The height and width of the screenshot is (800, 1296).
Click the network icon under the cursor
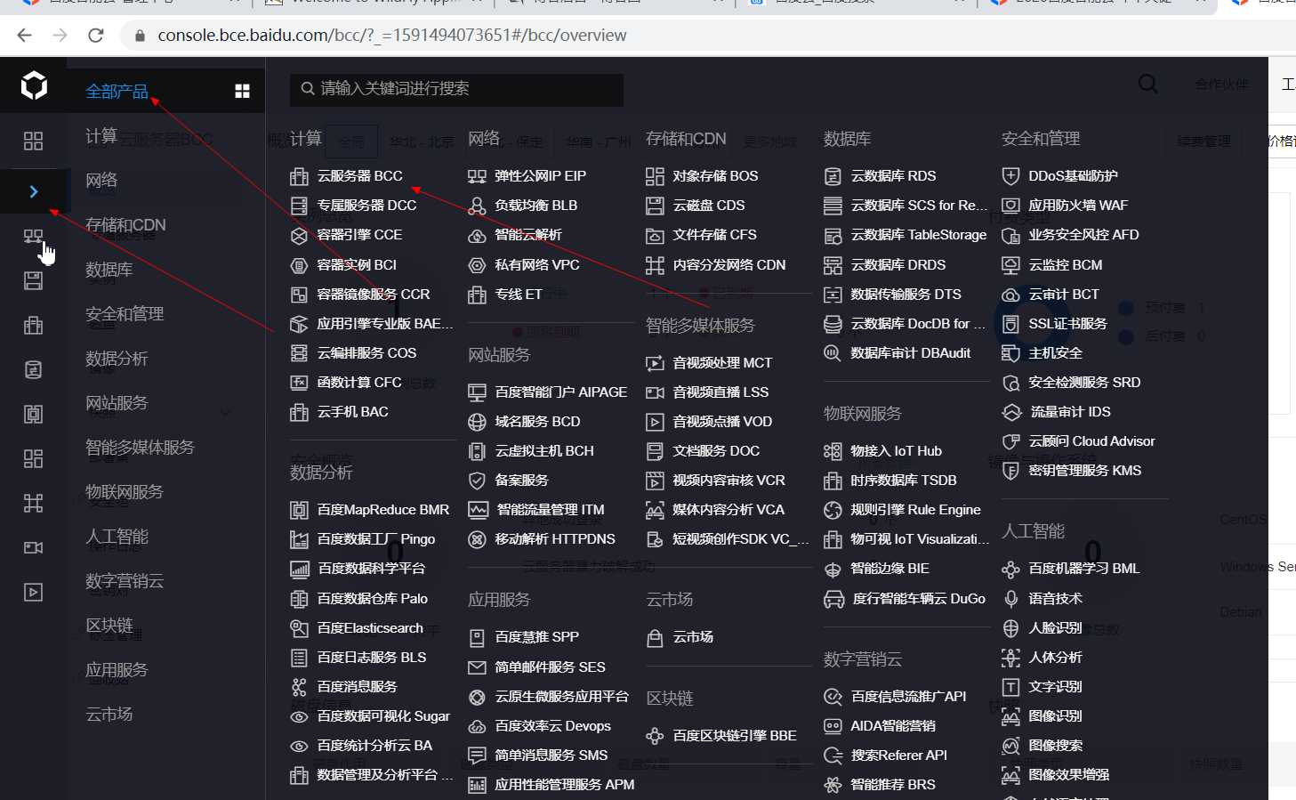point(33,237)
